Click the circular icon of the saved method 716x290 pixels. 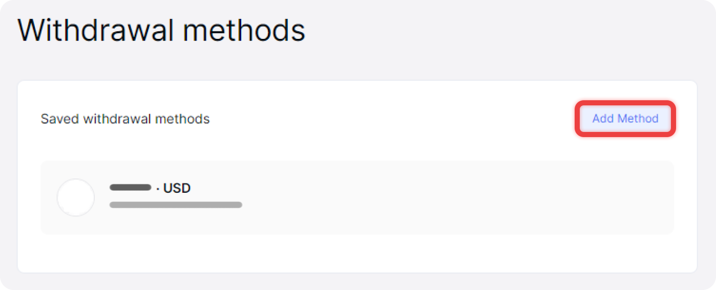(x=76, y=197)
